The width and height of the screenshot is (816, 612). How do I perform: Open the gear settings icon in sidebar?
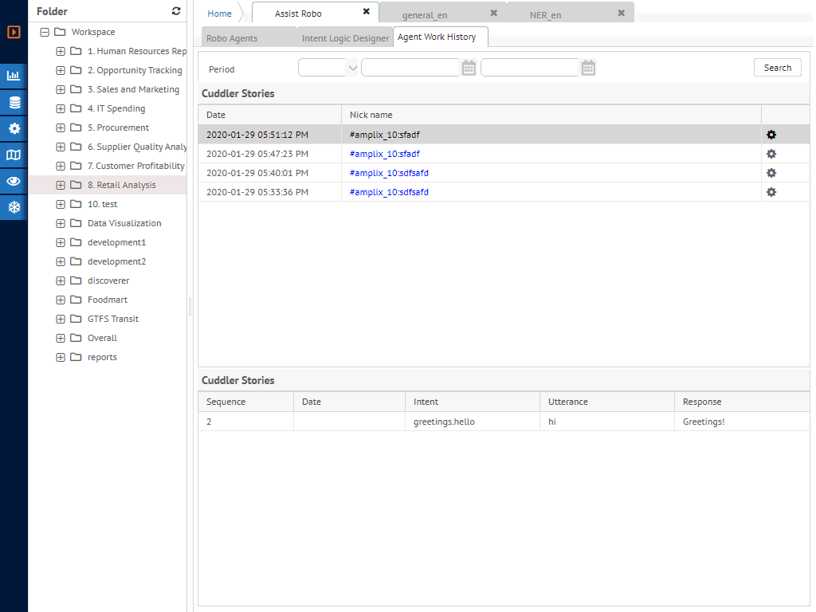(14, 128)
